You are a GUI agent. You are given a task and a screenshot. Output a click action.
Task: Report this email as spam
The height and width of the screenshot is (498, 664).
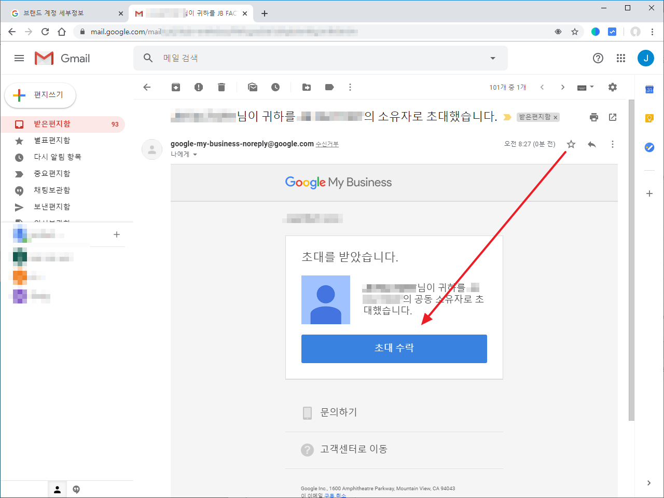click(199, 87)
